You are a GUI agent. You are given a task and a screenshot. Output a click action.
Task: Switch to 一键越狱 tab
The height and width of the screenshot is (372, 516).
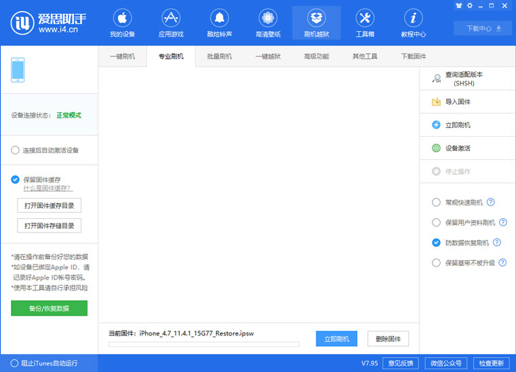[268, 56]
